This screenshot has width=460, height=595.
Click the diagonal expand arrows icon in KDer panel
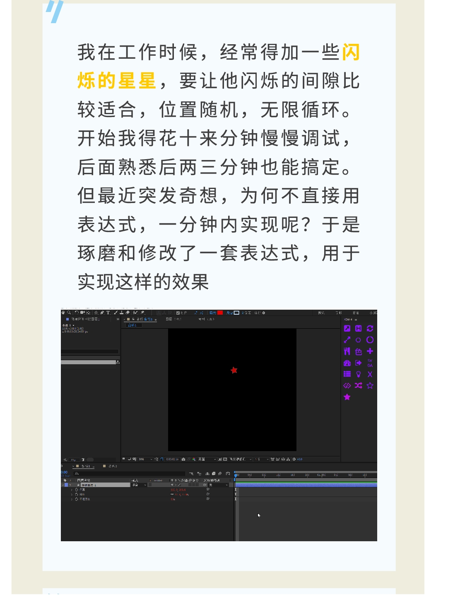point(347,340)
